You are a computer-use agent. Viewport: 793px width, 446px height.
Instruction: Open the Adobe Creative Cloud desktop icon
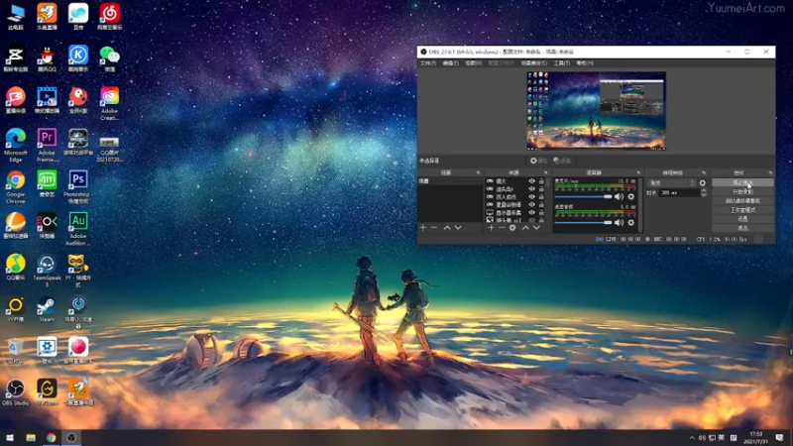[x=109, y=103]
